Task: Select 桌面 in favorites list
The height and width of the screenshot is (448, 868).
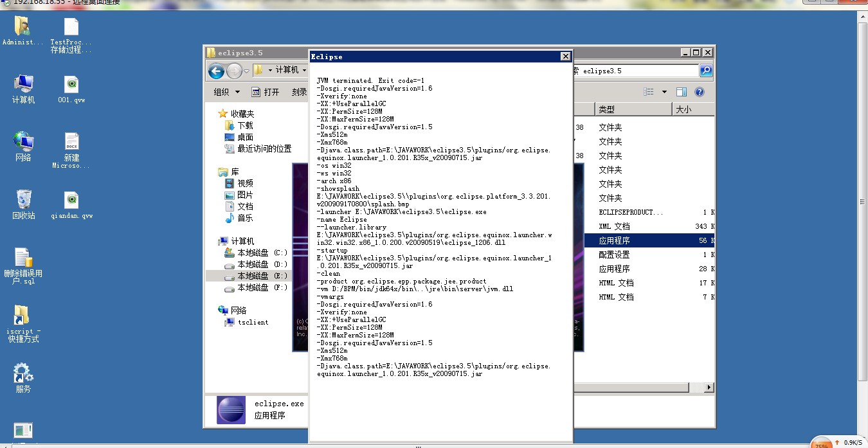Action: click(239, 137)
